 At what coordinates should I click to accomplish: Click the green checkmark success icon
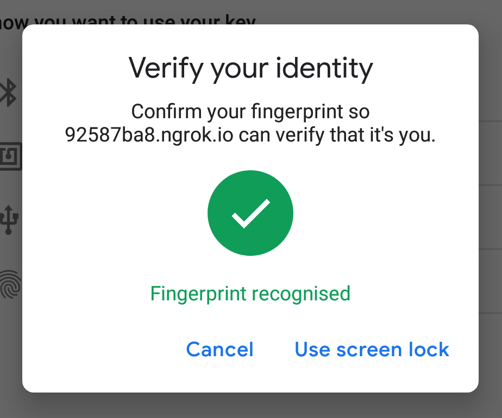[250, 213]
